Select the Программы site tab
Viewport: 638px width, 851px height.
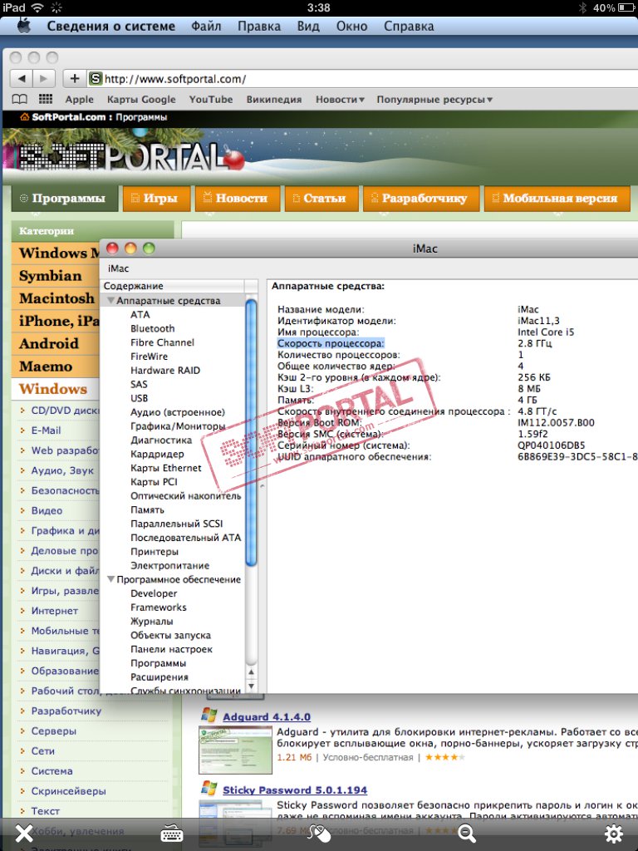pos(65,199)
